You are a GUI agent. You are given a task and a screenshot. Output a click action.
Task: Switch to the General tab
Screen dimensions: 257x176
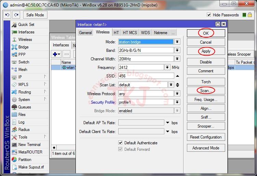[x=85, y=32]
